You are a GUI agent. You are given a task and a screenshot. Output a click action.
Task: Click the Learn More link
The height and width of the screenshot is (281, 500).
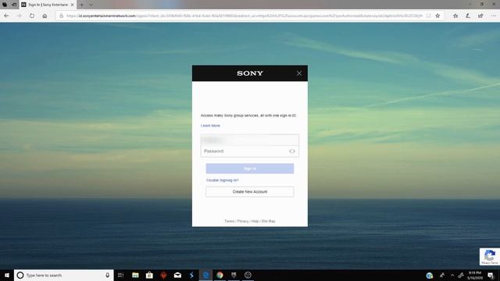pyautogui.click(x=210, y=126)
